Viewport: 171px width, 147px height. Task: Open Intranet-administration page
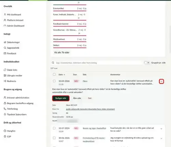(18, 98)
